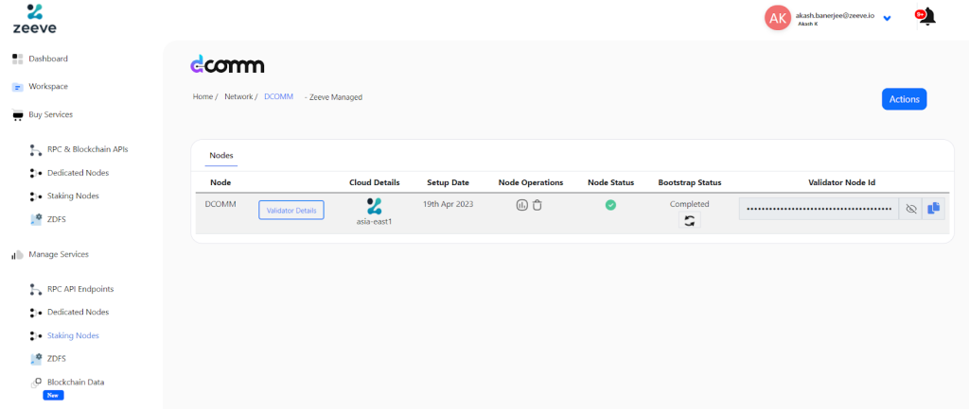Image resolution: width=969 pixels, height=409 pixels.
Task: Click the Node Operations column header
Action: coord(531,182)
